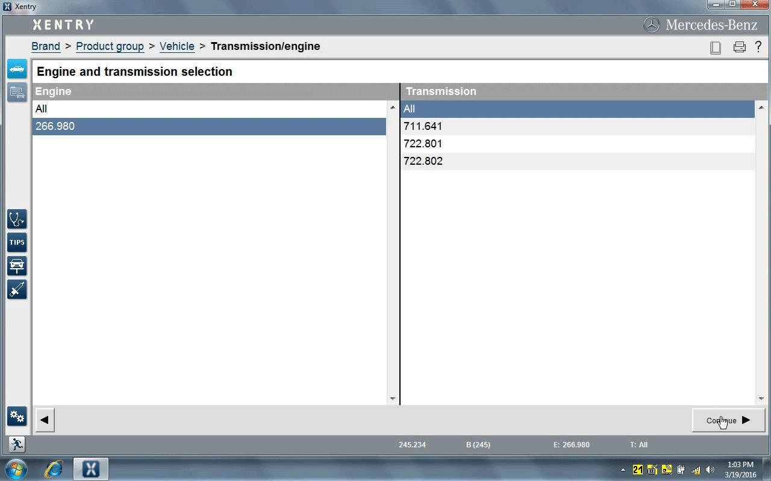Image resolution: width=771 pixels, height=481 pixels.
Task: Click the printer icon
Action: (x=739, y=47)
